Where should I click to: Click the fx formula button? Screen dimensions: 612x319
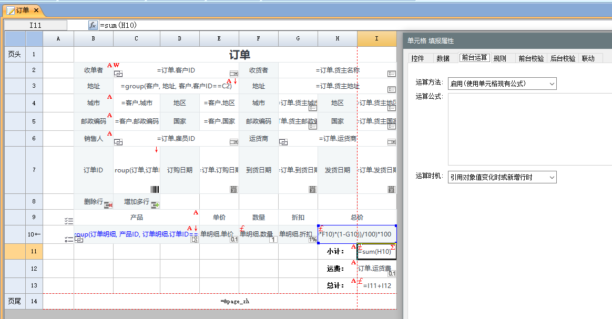click(x=93, y=25)
